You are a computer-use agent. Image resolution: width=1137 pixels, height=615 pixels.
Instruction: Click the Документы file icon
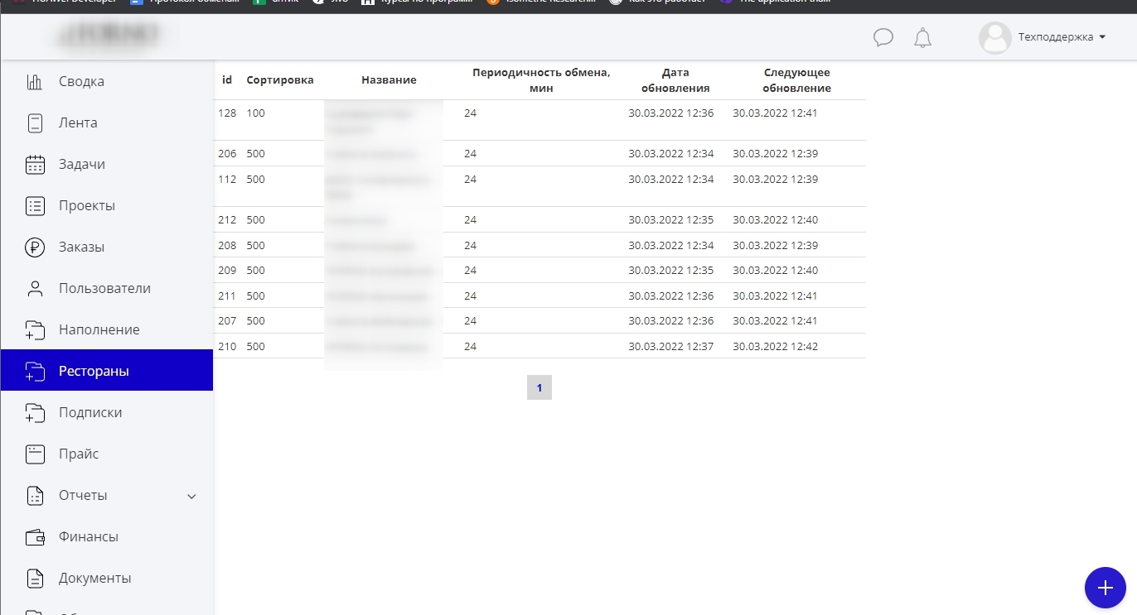click(x=35, y=578)
